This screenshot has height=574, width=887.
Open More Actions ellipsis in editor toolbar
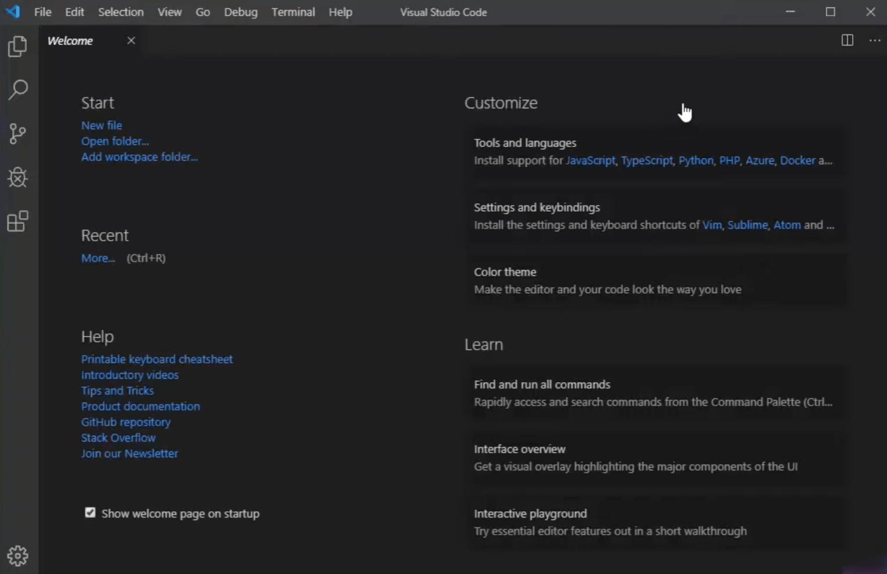[x=875, y=40]
